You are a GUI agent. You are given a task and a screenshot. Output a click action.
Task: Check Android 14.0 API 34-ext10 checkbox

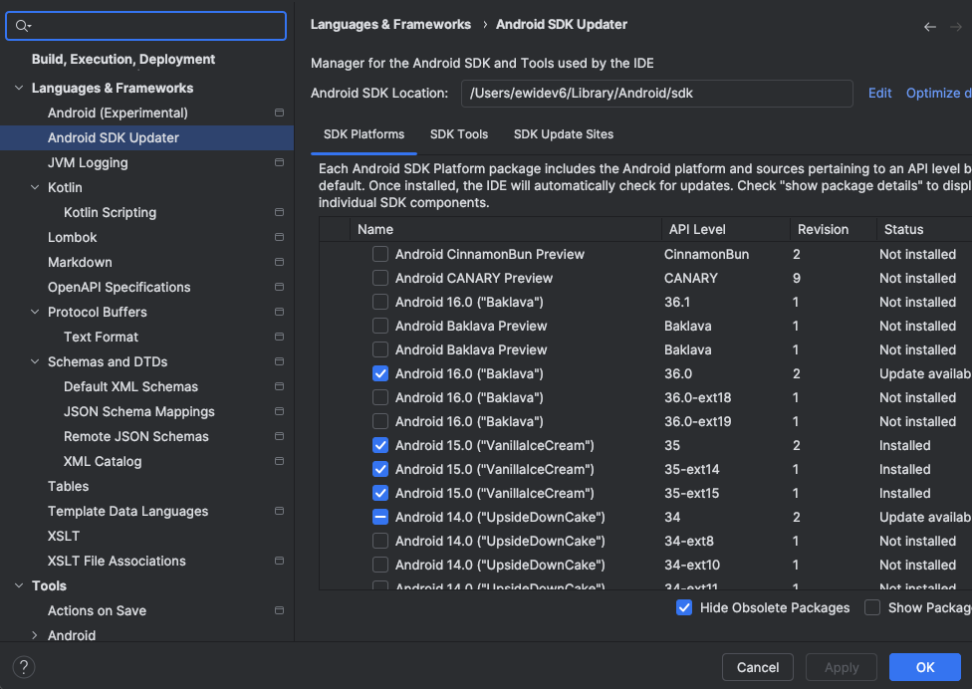pyautogui.click(x=380, y=566)
